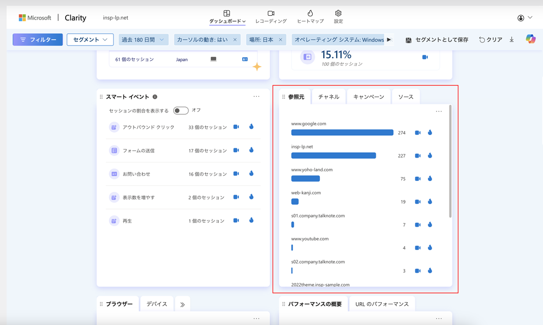This screenshot has height=325, width=543.
Task: Expand the セグメント dropdown
Action: tap(90, 40)
